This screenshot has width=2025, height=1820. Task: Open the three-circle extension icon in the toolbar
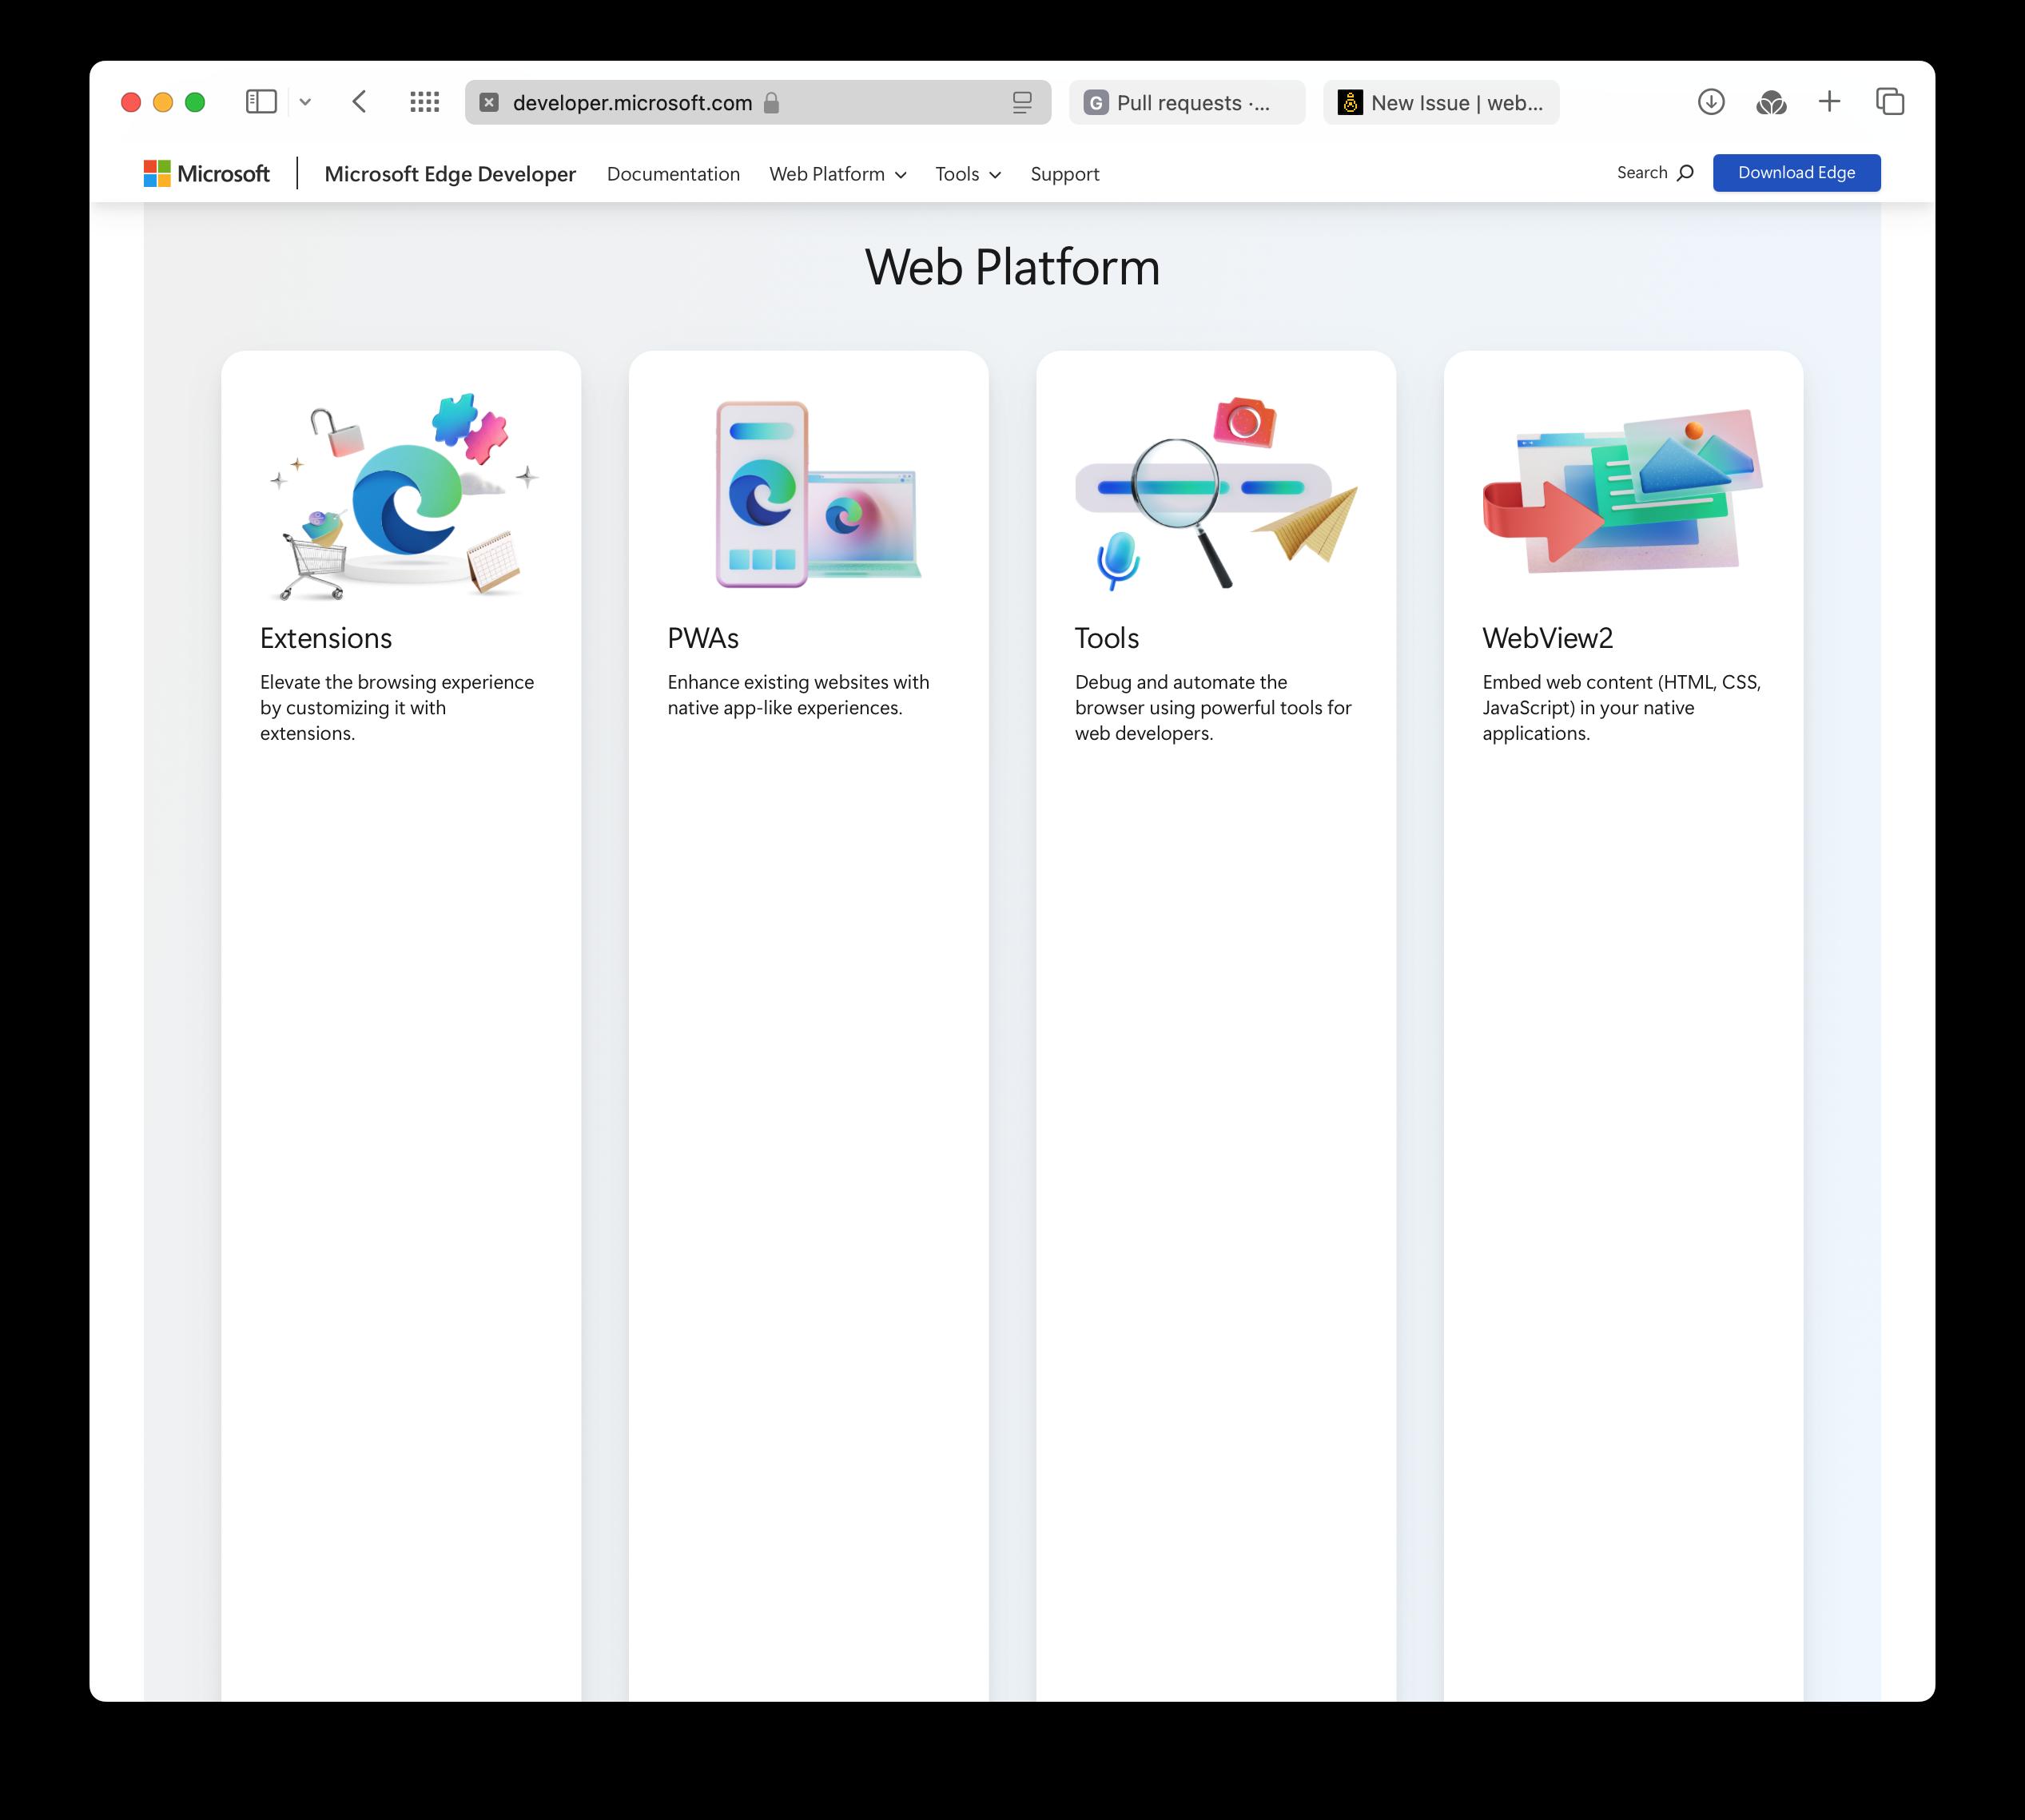(1771, 102)
